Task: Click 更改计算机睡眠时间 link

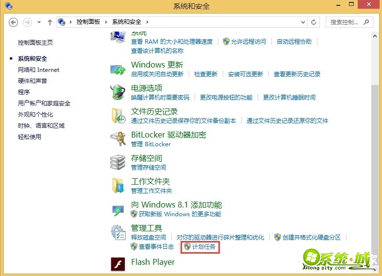Action: point(289,98)
